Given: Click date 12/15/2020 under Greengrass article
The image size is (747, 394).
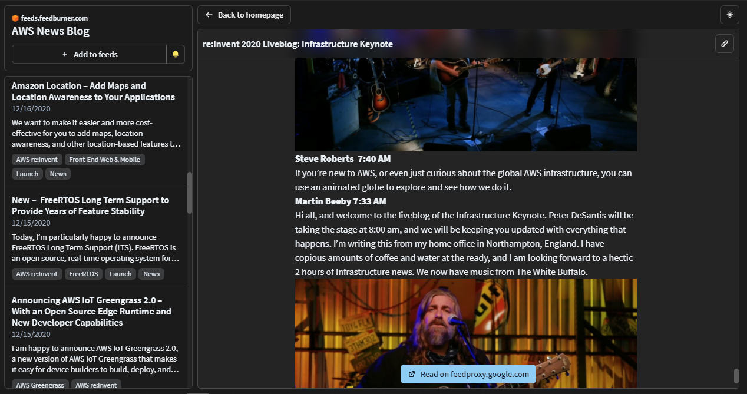Looking at the screenshot, I should [x=31, y=335].
